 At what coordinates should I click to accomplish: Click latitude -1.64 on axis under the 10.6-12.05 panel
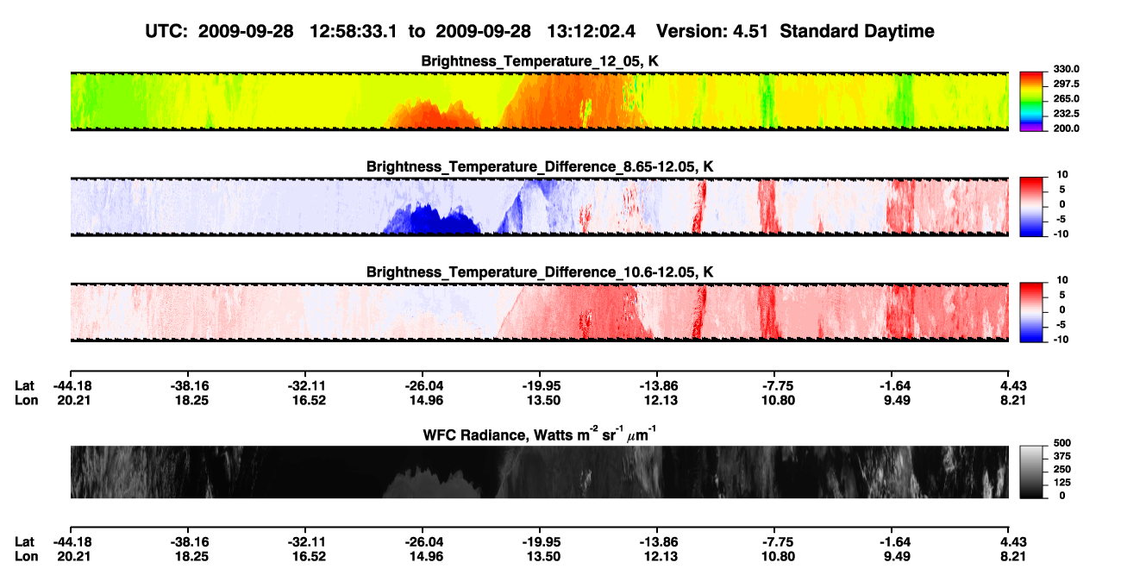coord(892,385)
